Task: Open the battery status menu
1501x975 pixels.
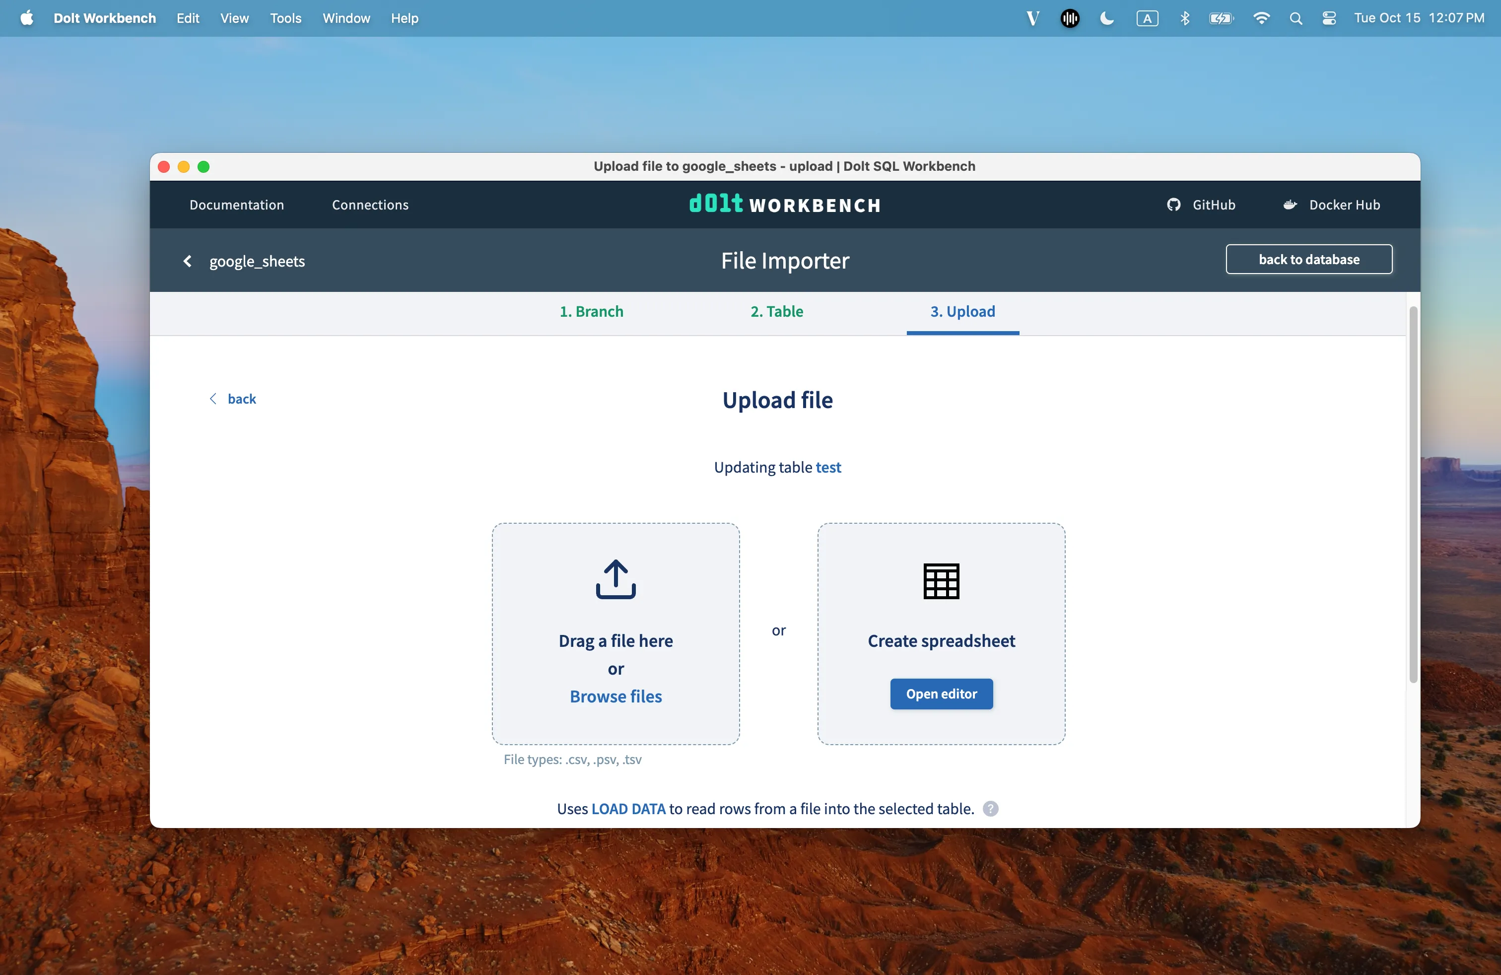Action: (x=1221, y=18)
